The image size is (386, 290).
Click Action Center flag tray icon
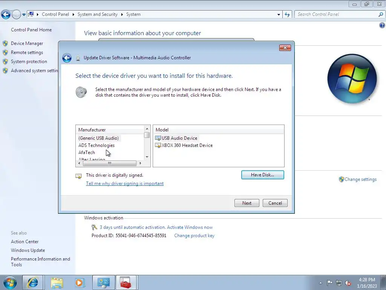(329, 282)
